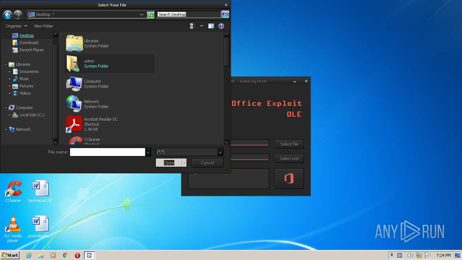The width and height of the screenshot is (462, 260).
Task: Click the Office logo build button
Action: pyautogui.click(x=289, y=178)
